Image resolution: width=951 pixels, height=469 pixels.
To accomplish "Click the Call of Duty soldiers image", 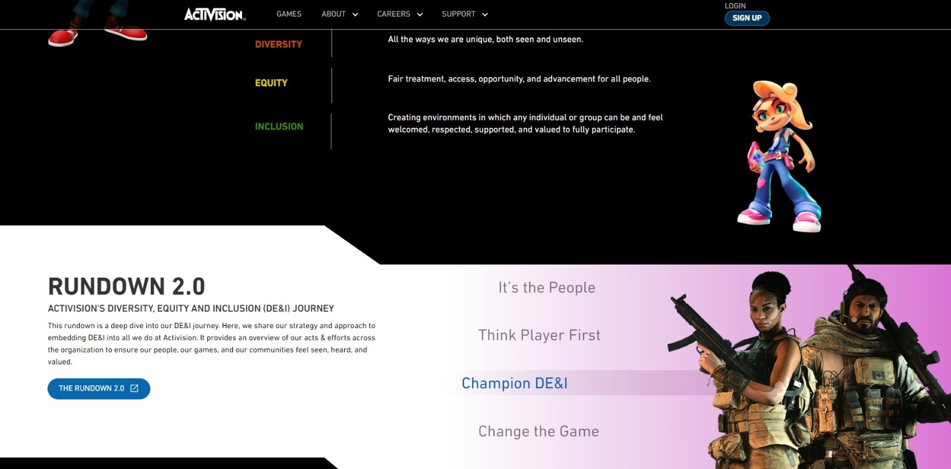I will [x=808, y=369].
